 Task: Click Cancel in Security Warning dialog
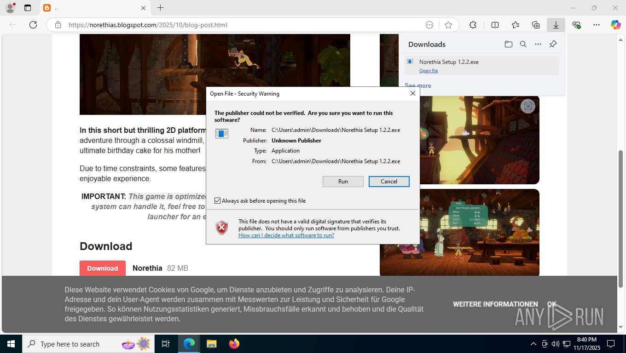coord(389,182)
